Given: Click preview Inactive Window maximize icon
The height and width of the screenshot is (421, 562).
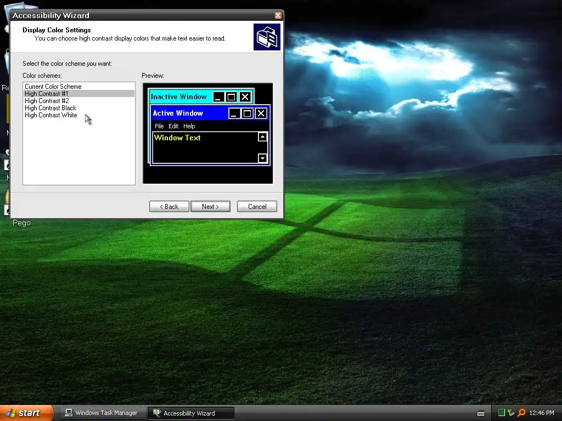Looking at the screenshot, I should [232, 96].
